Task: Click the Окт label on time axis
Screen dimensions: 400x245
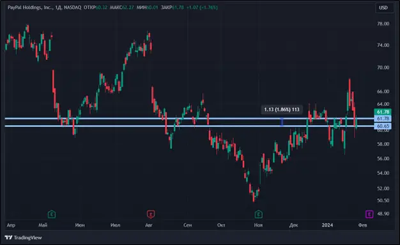Action: (x=221, y=225)
